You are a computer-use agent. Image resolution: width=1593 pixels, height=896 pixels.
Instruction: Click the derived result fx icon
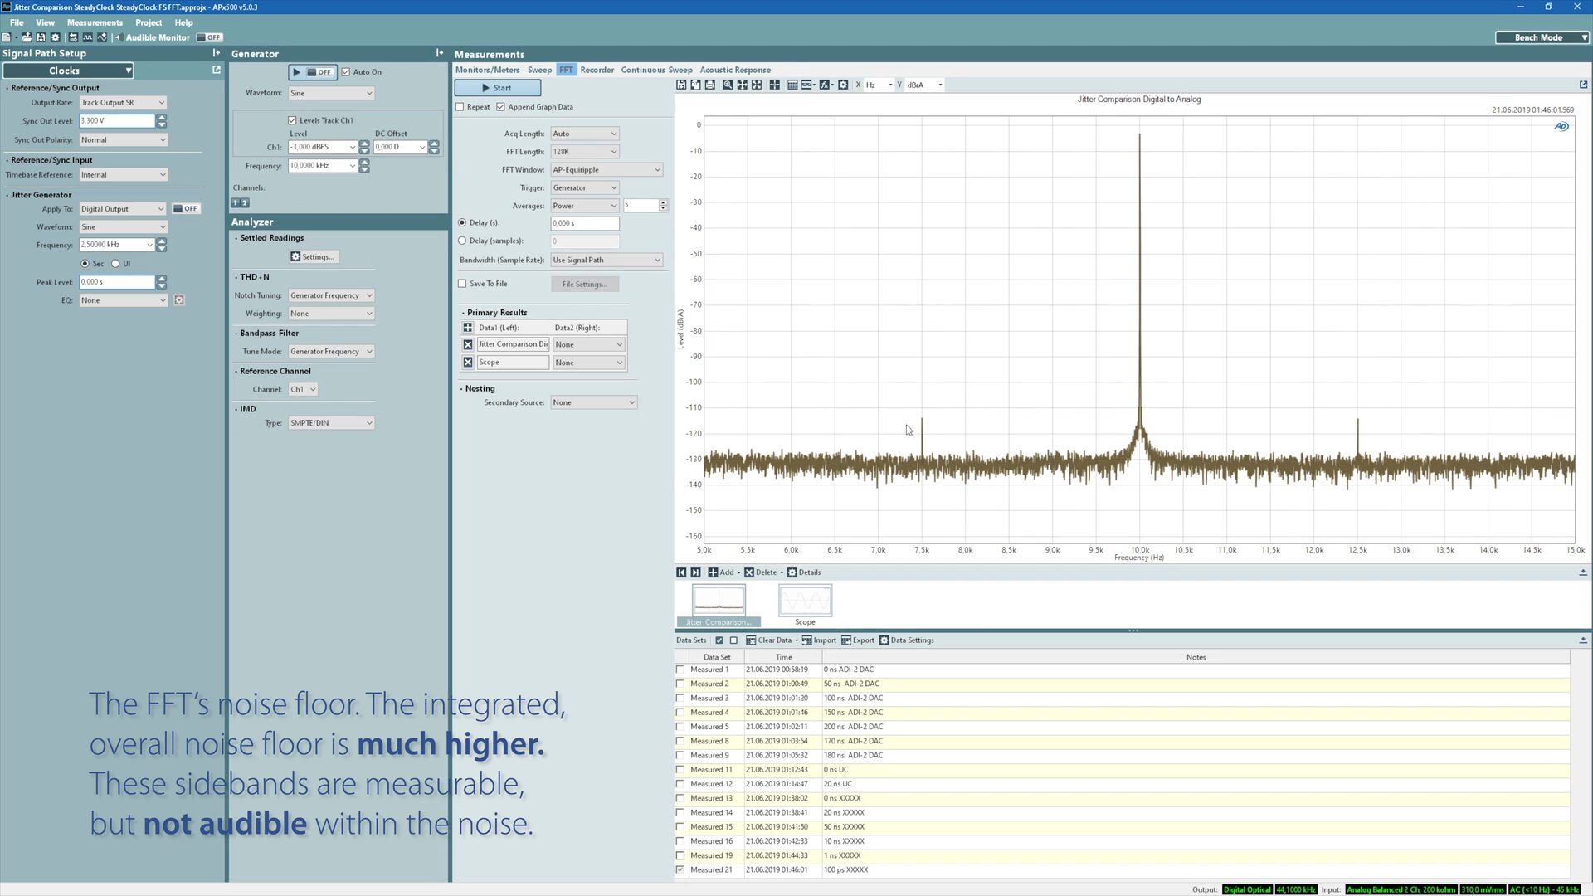point(825,85)
